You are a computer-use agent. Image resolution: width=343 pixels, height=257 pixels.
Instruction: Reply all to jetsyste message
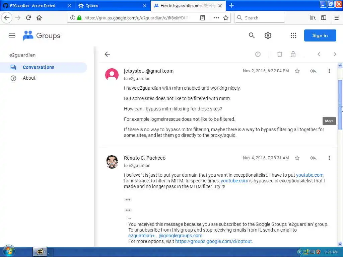[313, 71]
